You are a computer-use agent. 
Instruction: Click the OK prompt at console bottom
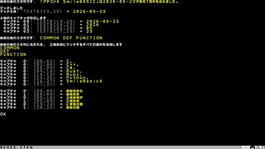click(x=3, y=114)
